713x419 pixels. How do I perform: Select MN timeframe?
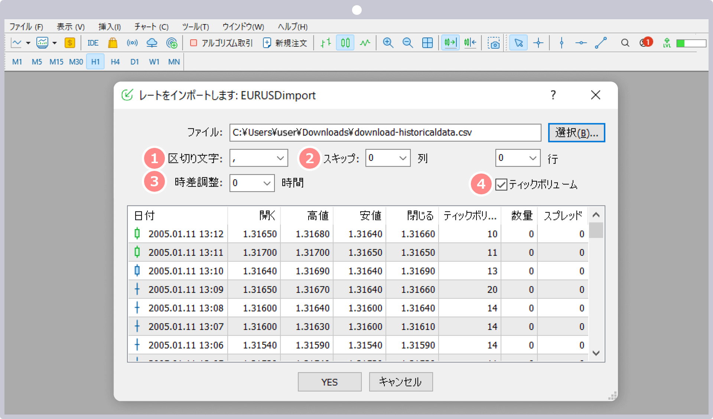tap(174, 62)
